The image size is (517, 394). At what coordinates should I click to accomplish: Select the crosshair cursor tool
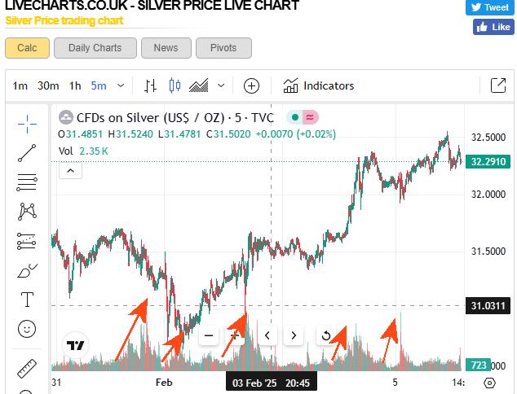click(27, 123)
